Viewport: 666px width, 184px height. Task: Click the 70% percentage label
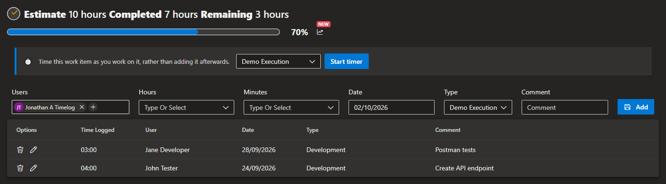pos(300,32)
